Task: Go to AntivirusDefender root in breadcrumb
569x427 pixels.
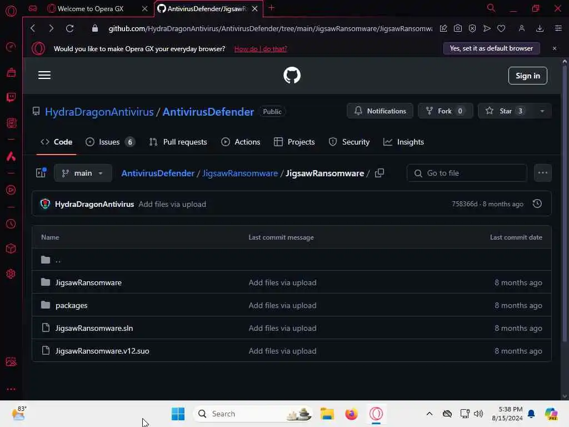Action: click(x=158, y=173)
